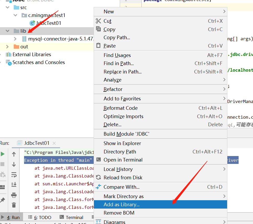
Task: Open the Mark Directory as submenu
Action: pyautogui.click(x=160, y=196)
